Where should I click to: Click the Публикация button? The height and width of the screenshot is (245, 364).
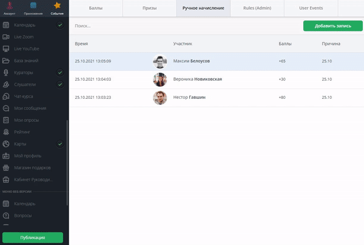point(33,238)
